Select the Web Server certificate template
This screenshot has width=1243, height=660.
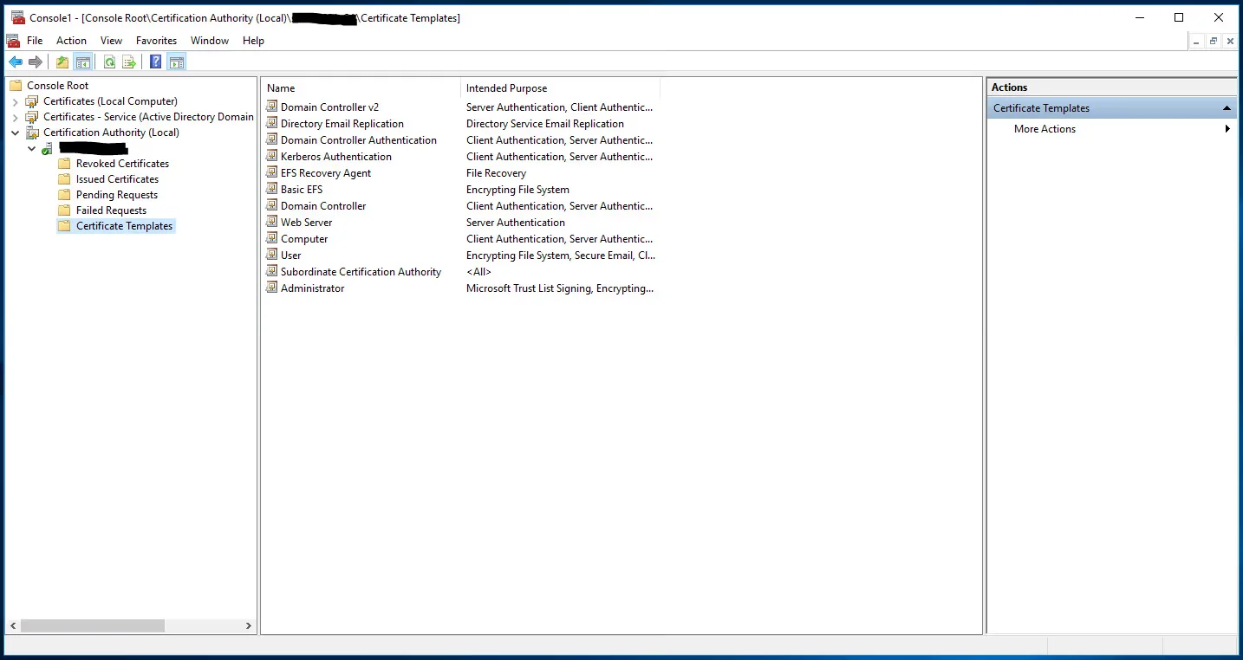pos(306,223)
